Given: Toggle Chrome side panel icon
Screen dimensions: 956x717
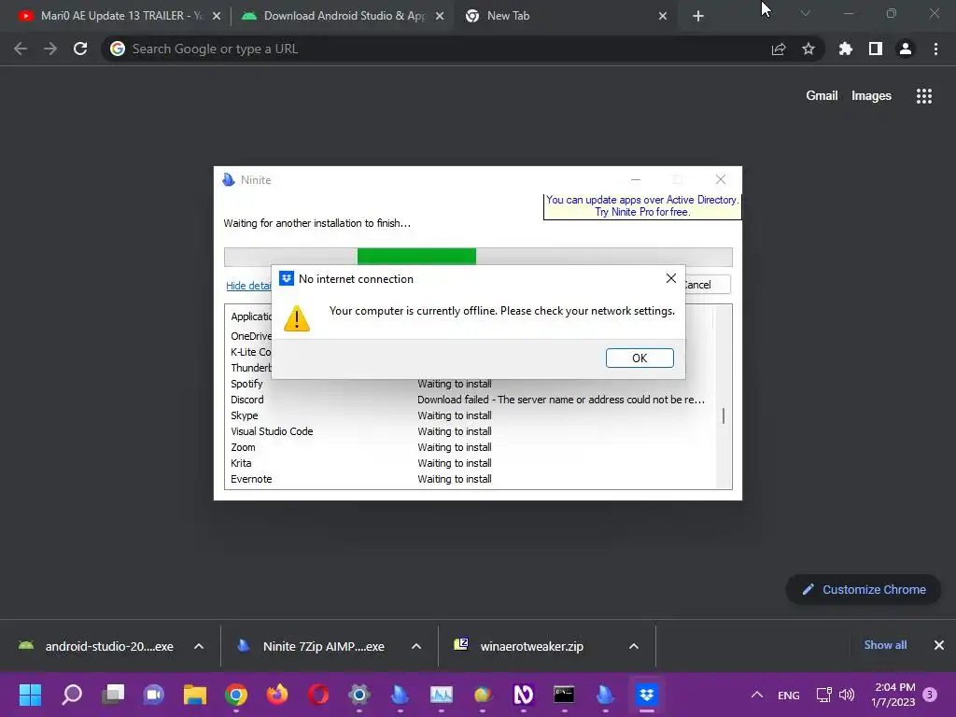Looking at the screenshot, I should pos(876,49).
